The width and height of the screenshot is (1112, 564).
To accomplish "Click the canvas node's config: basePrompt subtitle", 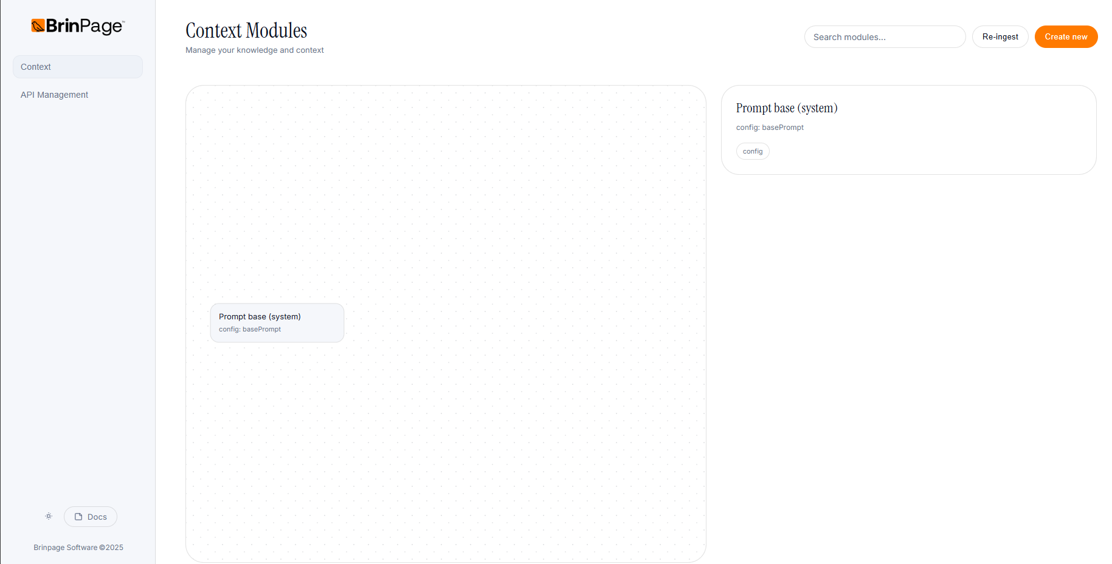I will pos(250,330).
